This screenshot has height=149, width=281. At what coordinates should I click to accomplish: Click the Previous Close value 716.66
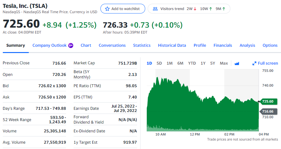tap(59, 63)
